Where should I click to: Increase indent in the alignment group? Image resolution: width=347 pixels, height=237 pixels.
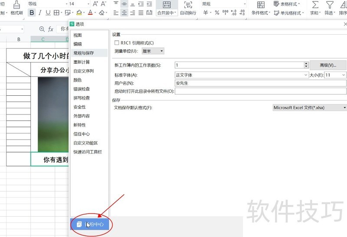(149, 4)
